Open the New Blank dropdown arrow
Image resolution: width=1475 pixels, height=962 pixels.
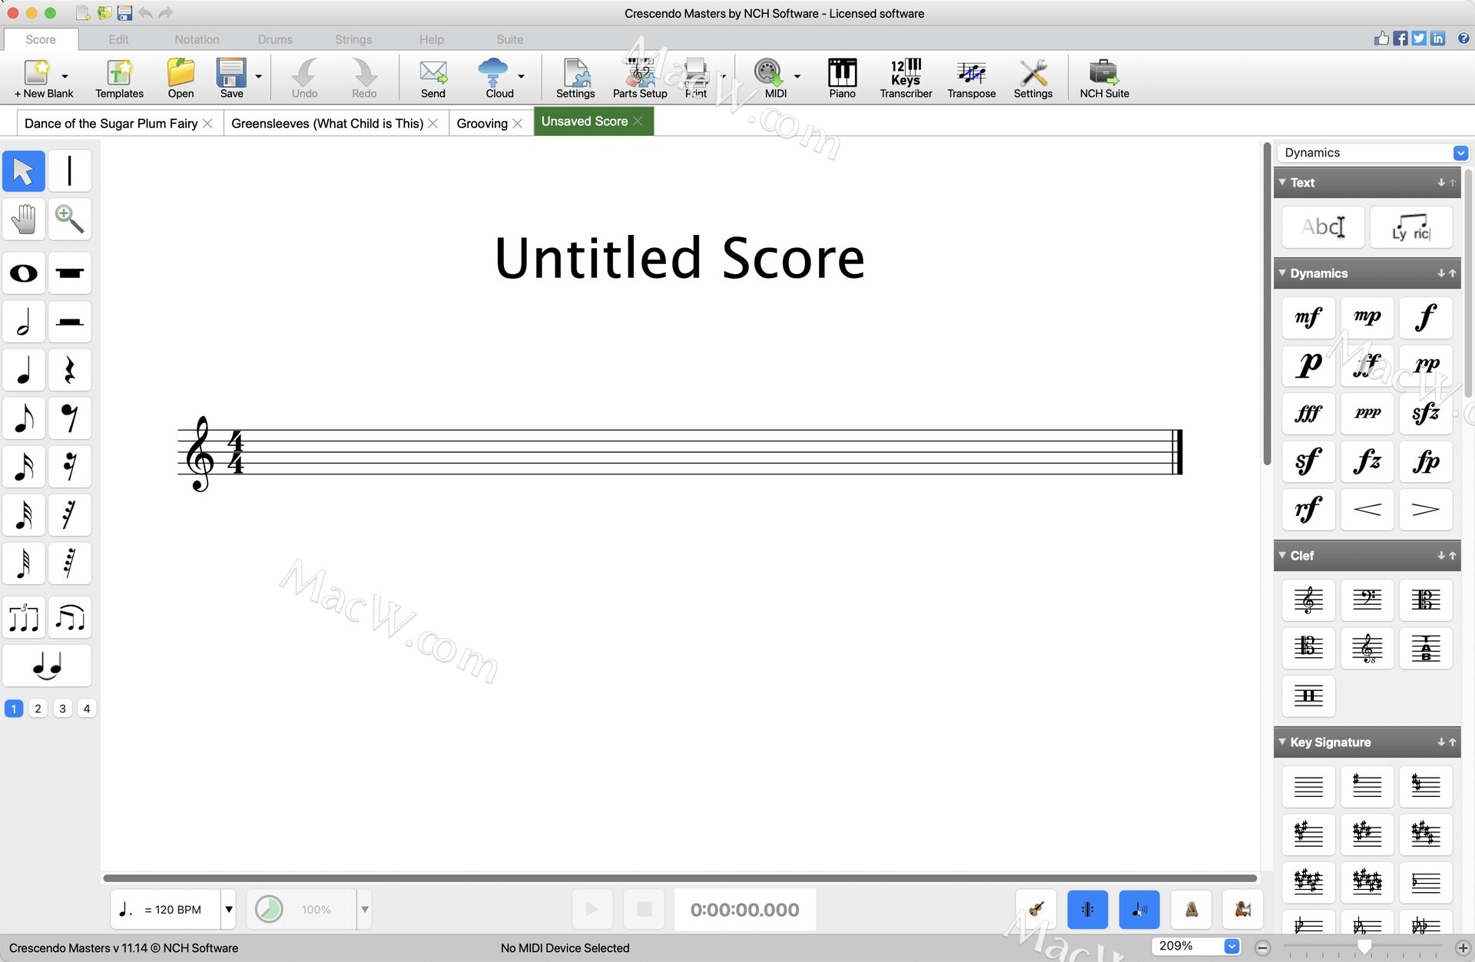coord(65,76)
